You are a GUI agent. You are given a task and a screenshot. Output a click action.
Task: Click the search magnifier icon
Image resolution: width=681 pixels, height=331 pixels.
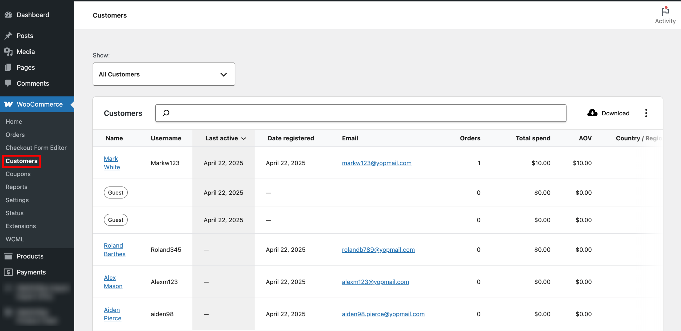coord(166,113)
